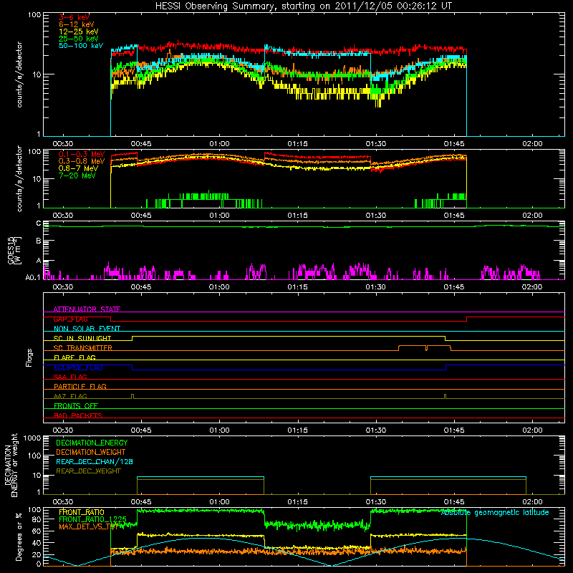Click the decimation panel 02:00 time tick
Image resolution: width=573 pixels, height=573 pixels.
(x=532, y=502)
